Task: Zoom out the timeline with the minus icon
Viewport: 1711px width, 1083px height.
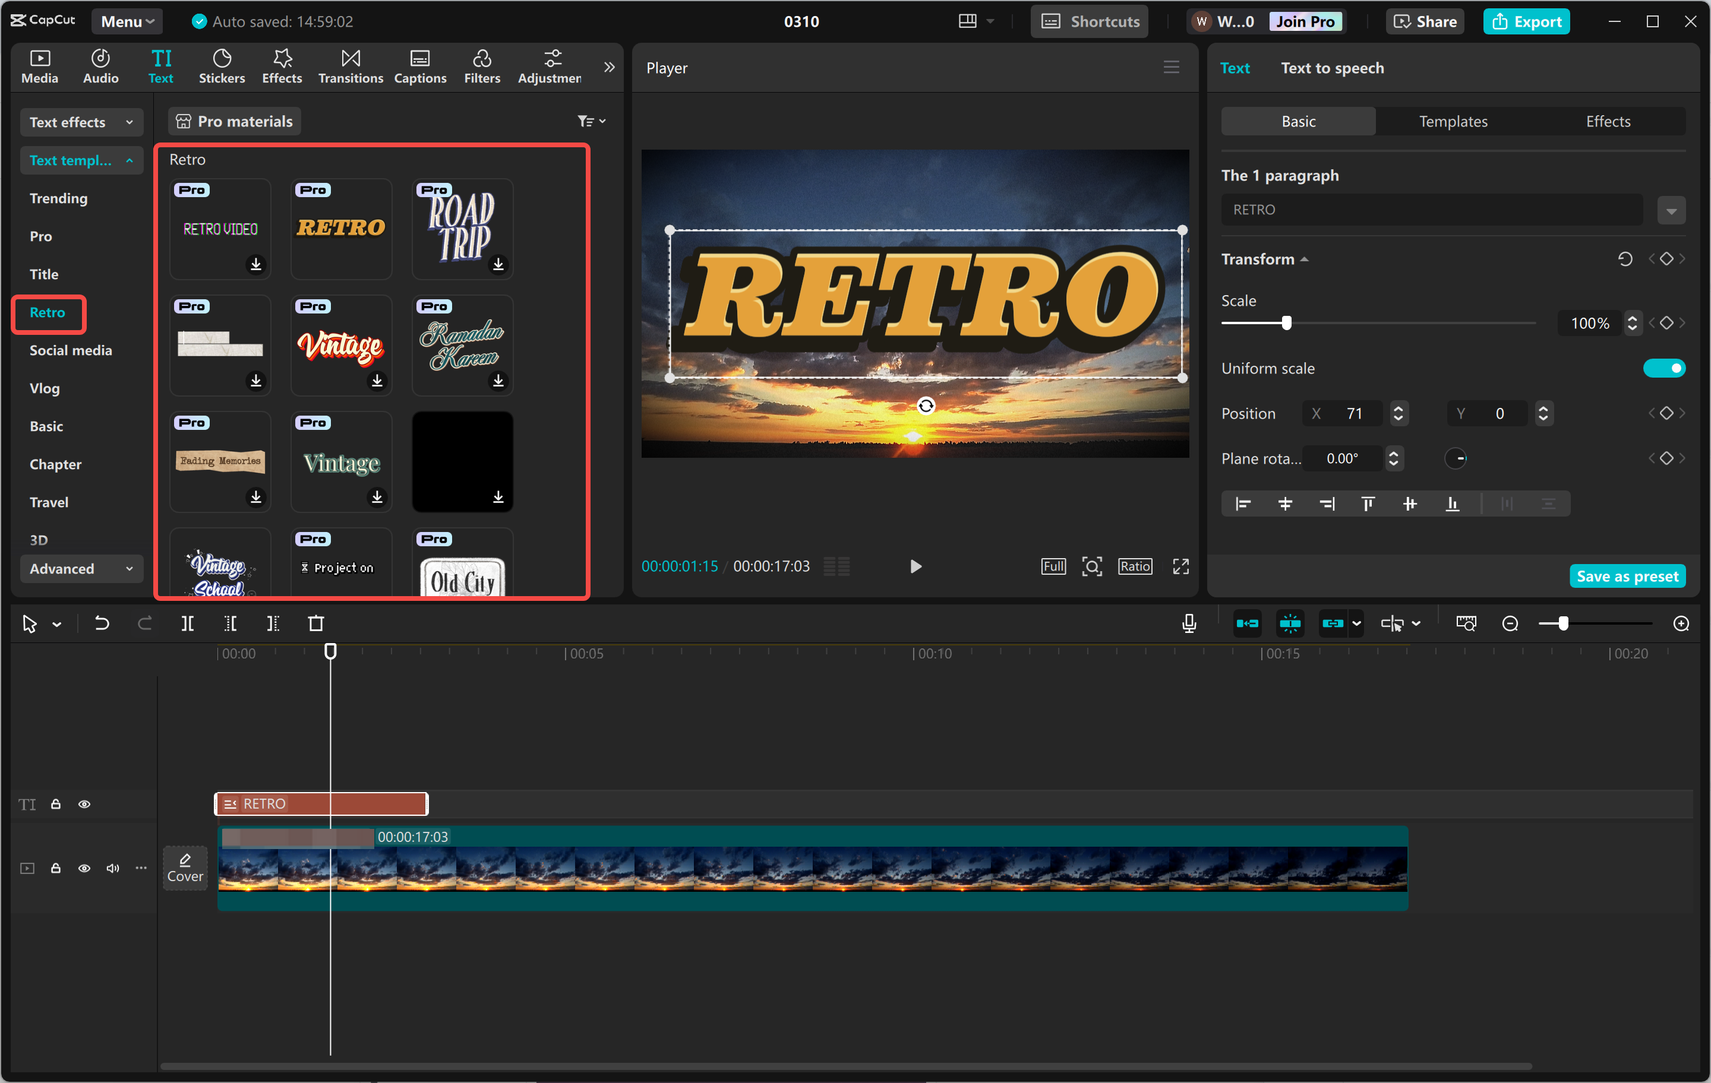Action: (x=1510, y=623)
